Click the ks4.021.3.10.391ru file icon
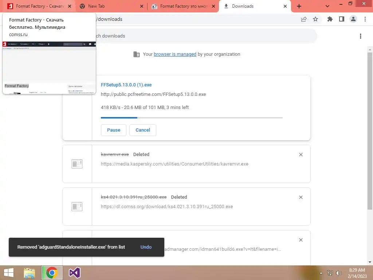 [x=77, y=206]
